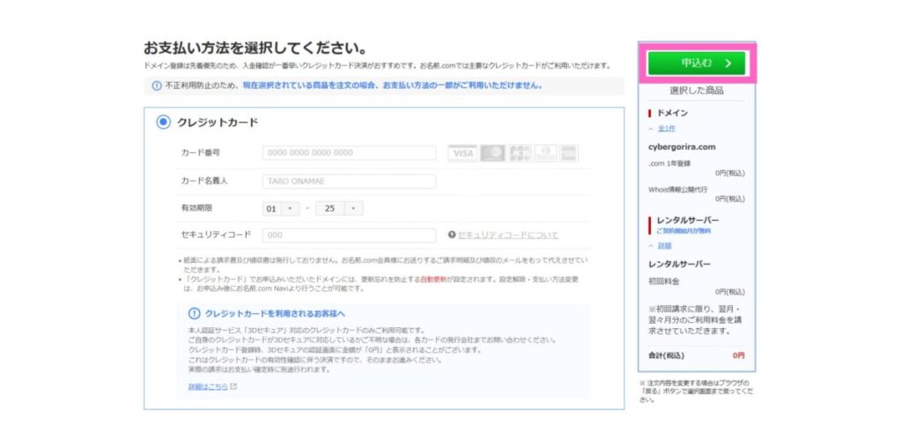Click the JCB card logo
Image resolution: width=902 pixels, height=431 pixels.
pyautogui.click(x=520, y=153)
